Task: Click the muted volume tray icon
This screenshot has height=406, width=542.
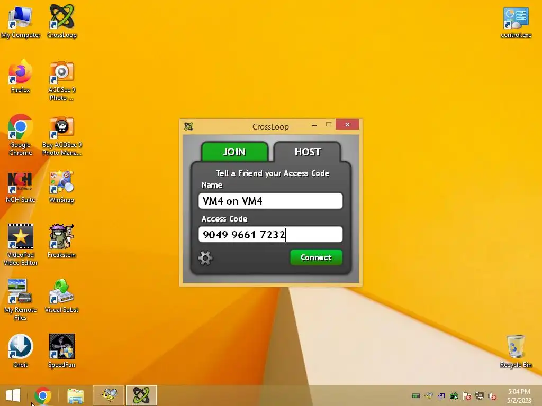Action: pyautogui.click(x=492, y=396)
